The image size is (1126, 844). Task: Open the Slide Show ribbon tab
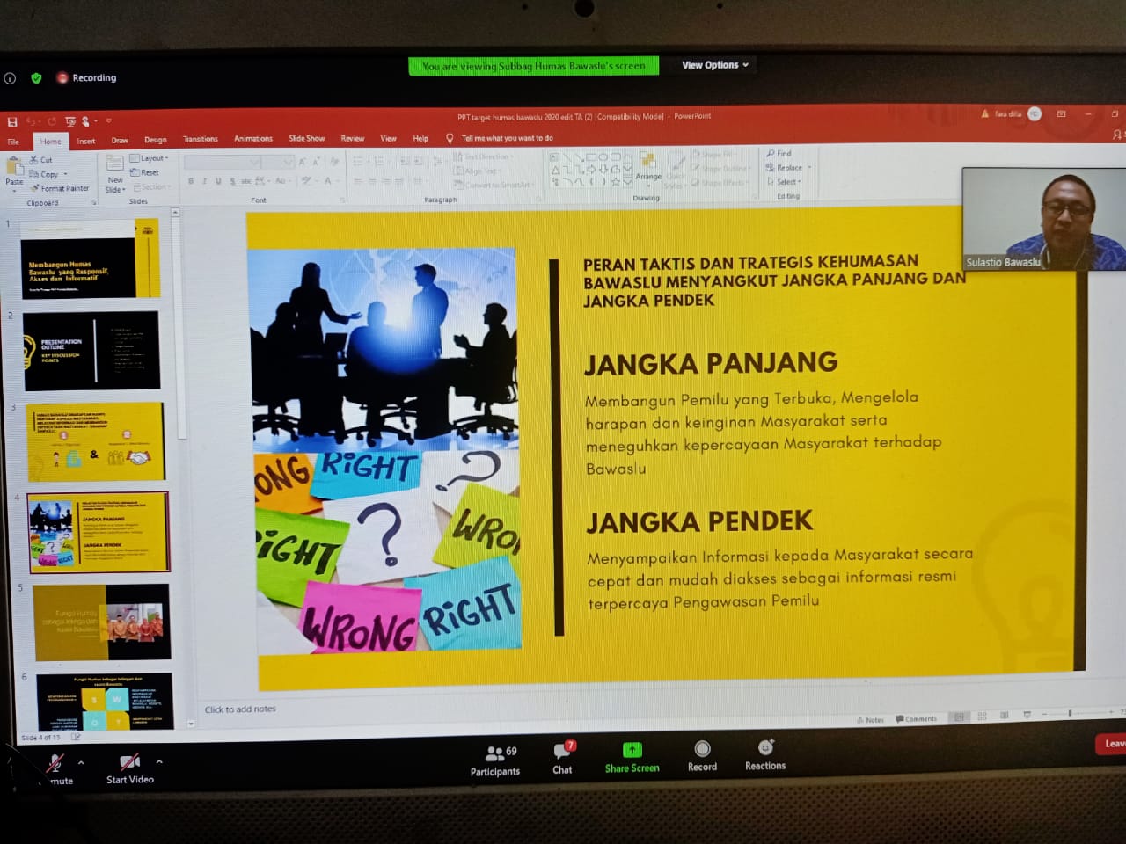pos(306,139)
